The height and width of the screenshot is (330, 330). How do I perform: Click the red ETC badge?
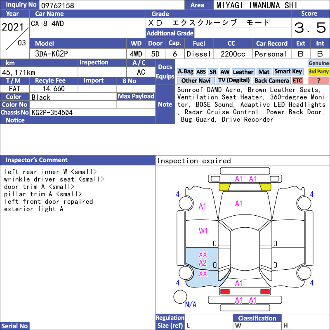pyautogui.click(x=297, y=80)
